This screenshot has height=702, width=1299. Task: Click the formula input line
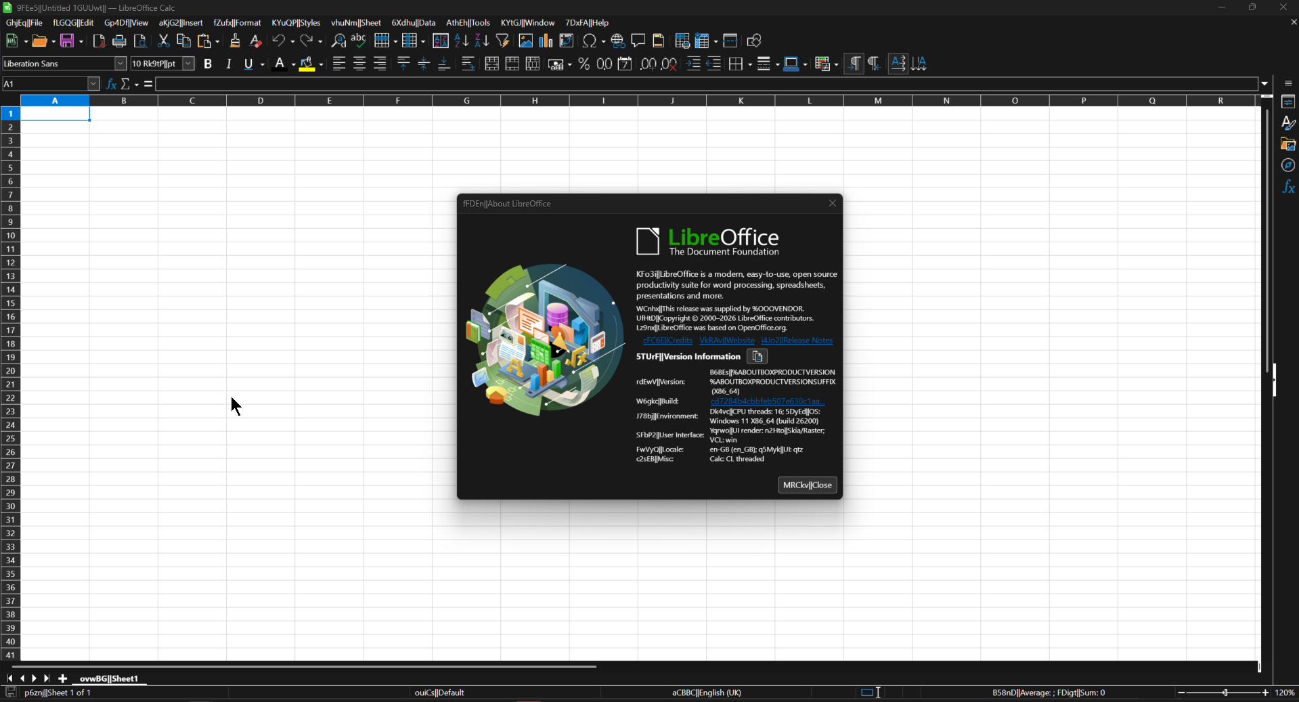[x=707, y=84]
